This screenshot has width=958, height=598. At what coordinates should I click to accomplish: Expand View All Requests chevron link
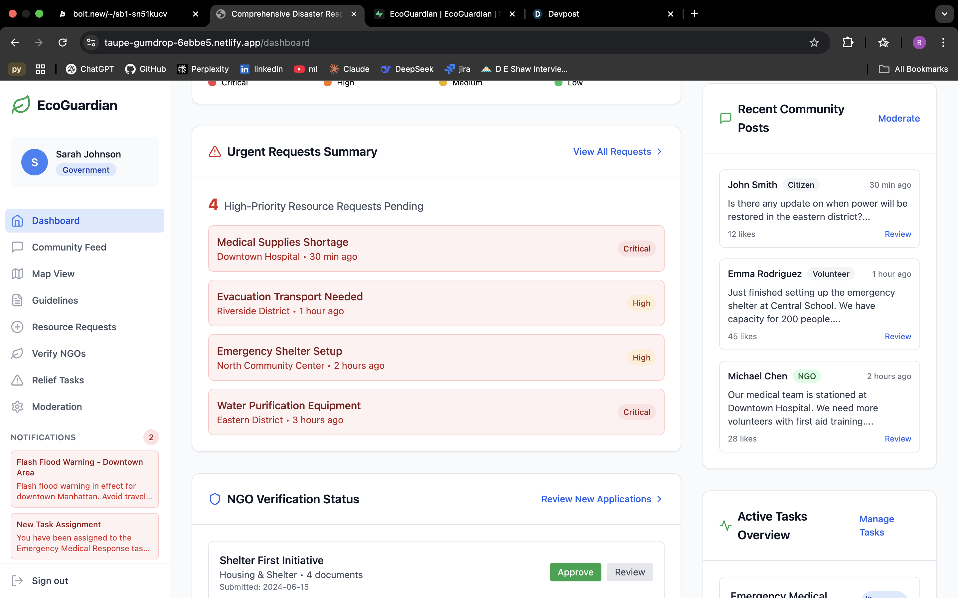[x=659, y=151]
